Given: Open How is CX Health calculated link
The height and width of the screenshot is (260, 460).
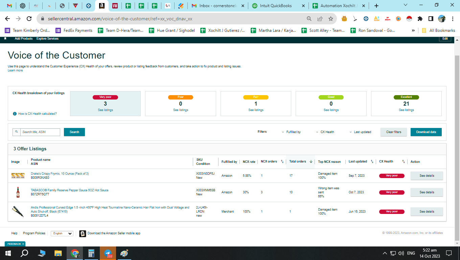Looking at the screenshot, I should (x=38, y=114).
